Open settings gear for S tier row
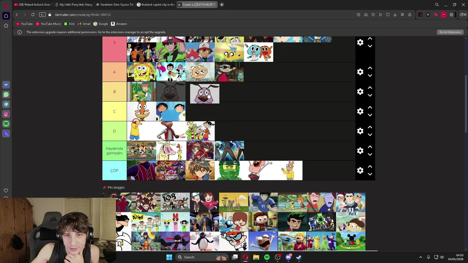 (x=360, y=43)
